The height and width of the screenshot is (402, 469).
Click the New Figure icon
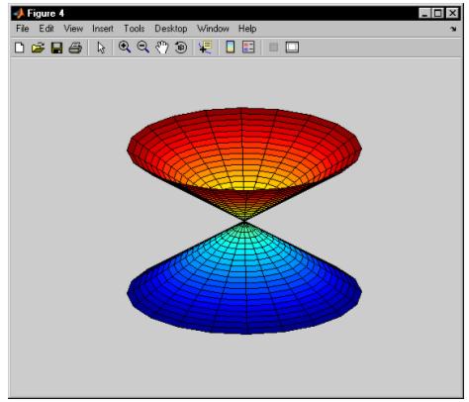coord(20,48)
